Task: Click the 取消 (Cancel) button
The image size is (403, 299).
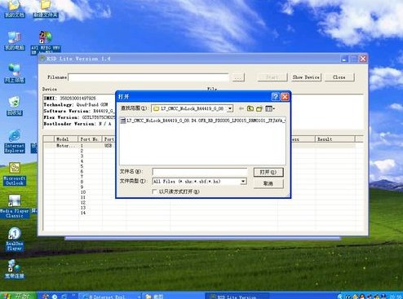Action: 268,183
